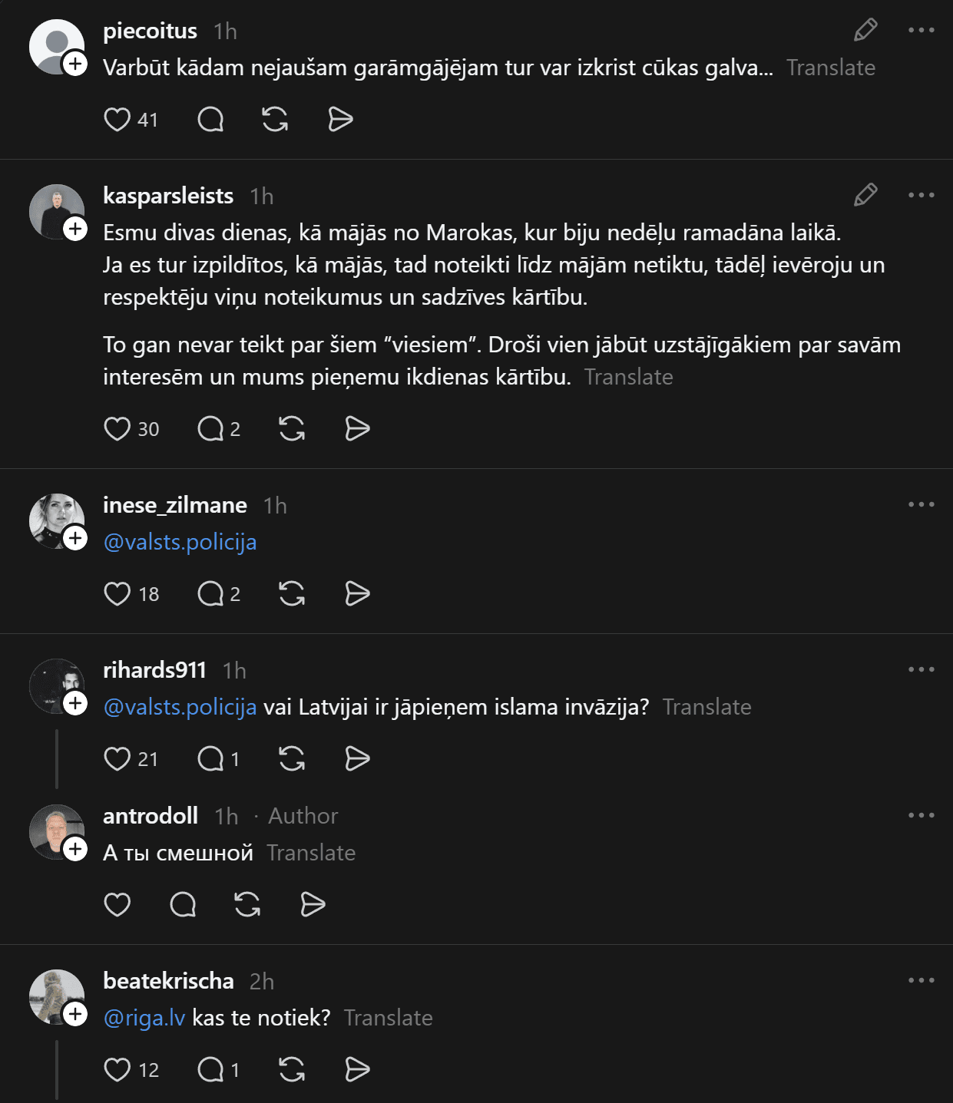The height and width of the screenshot is (1103, 953).
Task: Like the reply by antrodoll
Action: click(117, 905)
